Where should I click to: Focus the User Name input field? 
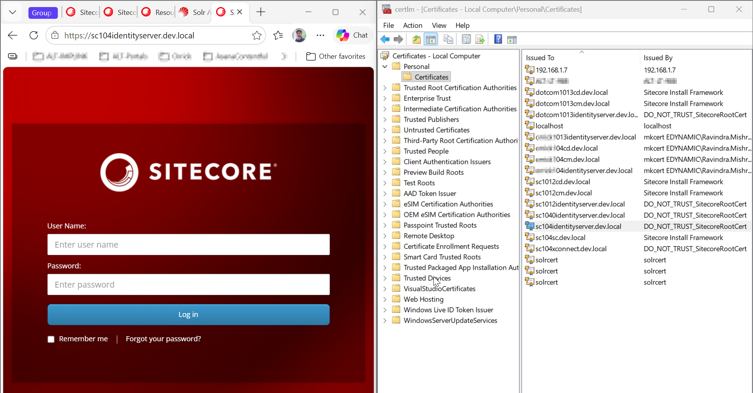188,244
